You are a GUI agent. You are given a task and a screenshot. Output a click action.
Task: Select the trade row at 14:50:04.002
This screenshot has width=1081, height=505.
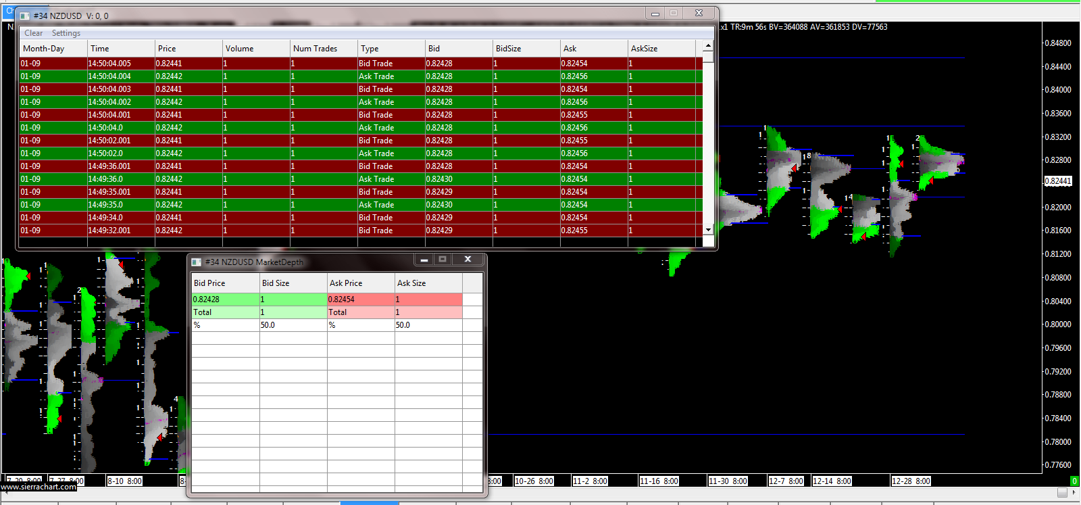tap(361, 102)
